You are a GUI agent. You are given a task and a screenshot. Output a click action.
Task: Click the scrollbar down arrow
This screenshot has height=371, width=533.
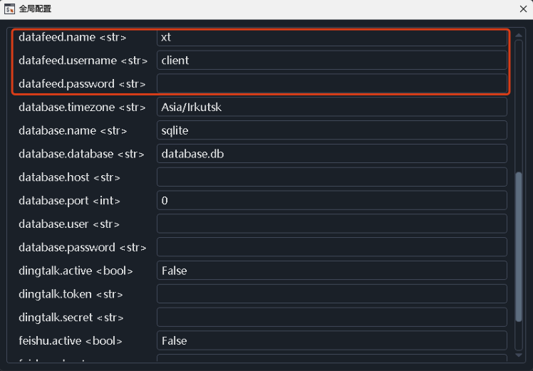click(x=518, y=355)
